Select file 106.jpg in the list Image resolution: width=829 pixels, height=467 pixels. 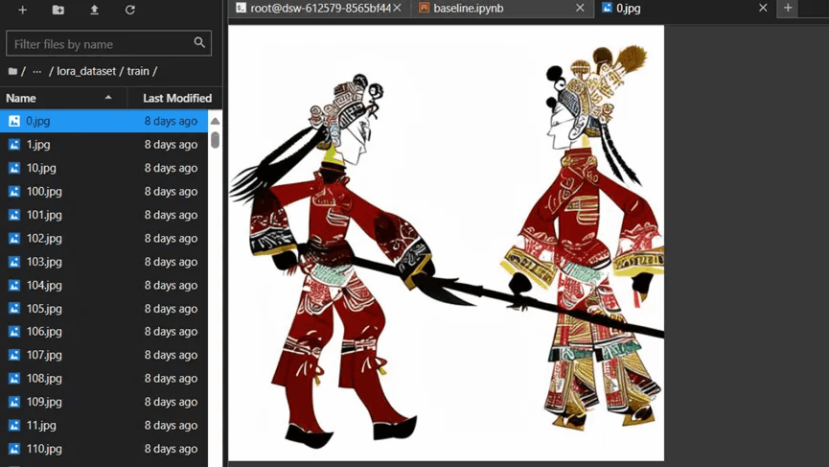(x=104, y=332)
